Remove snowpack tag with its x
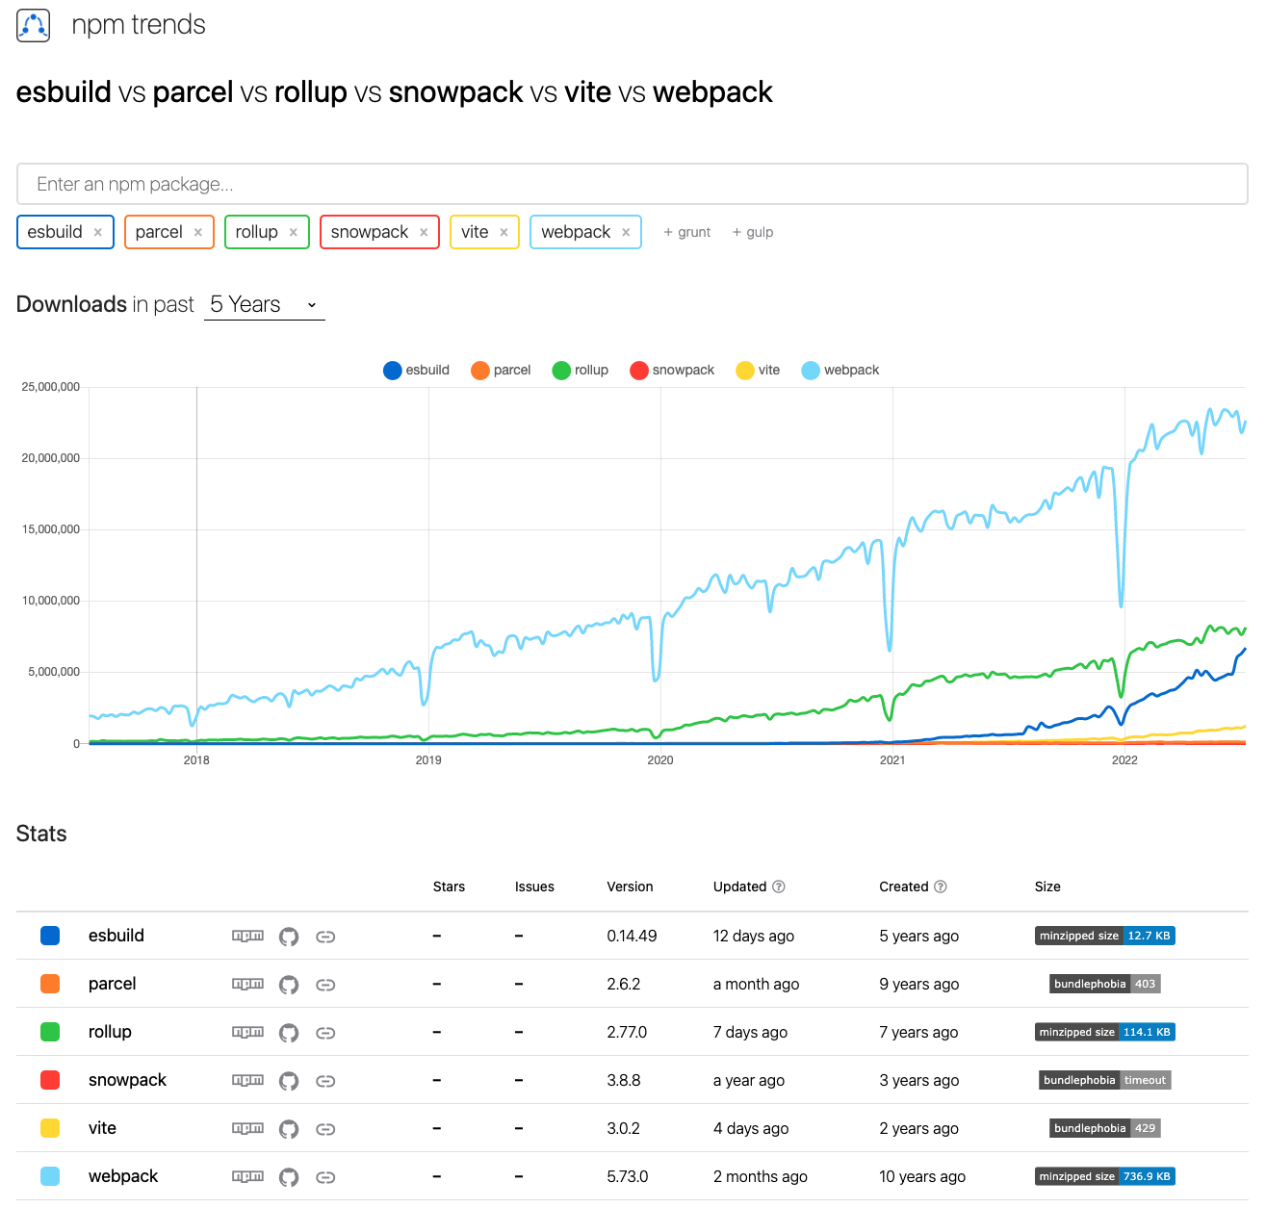Screen dimensions: 1266x1208 424,232
